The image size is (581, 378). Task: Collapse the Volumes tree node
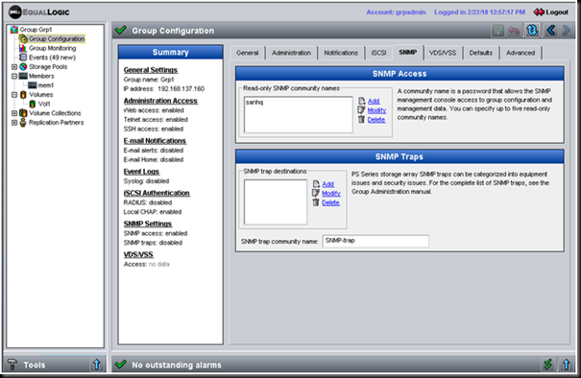[x=14, y=94]
